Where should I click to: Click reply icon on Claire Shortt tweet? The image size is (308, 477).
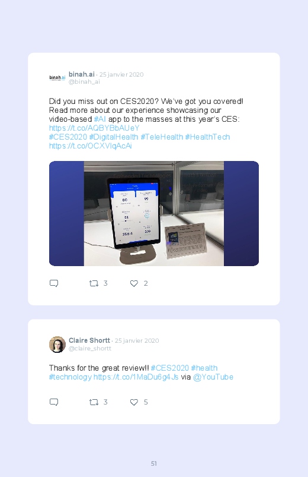54,402
